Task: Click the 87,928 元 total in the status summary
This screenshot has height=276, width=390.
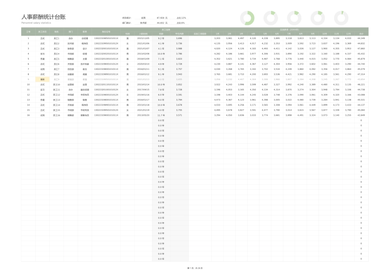Action: pyautogui.click(x=162, y=18)
